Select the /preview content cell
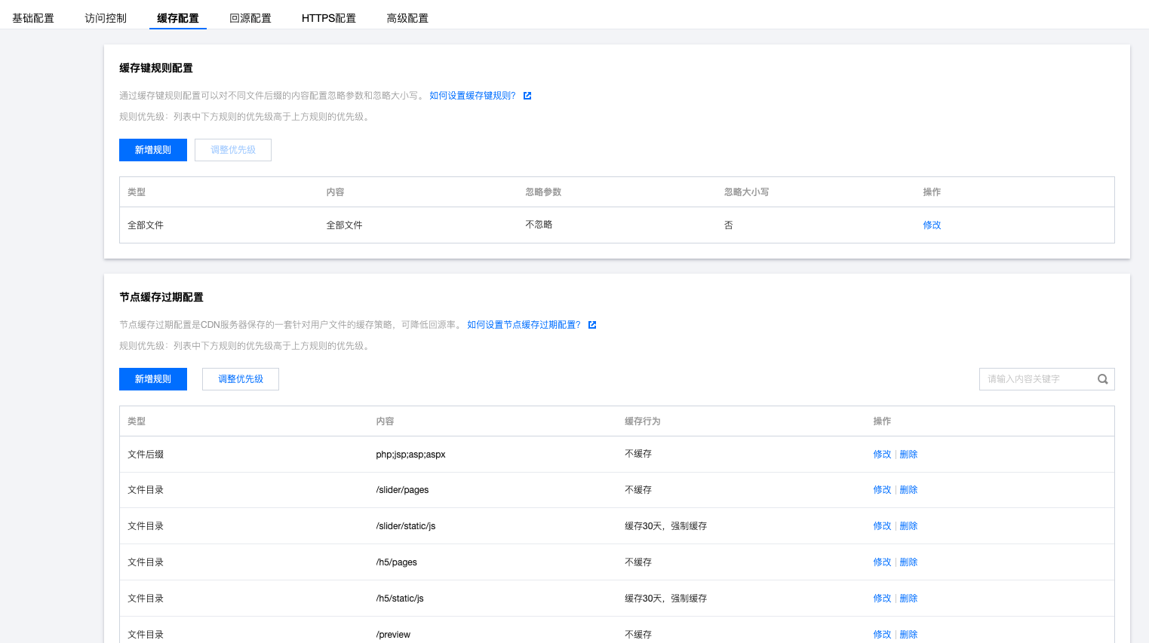 click(393, 635)
